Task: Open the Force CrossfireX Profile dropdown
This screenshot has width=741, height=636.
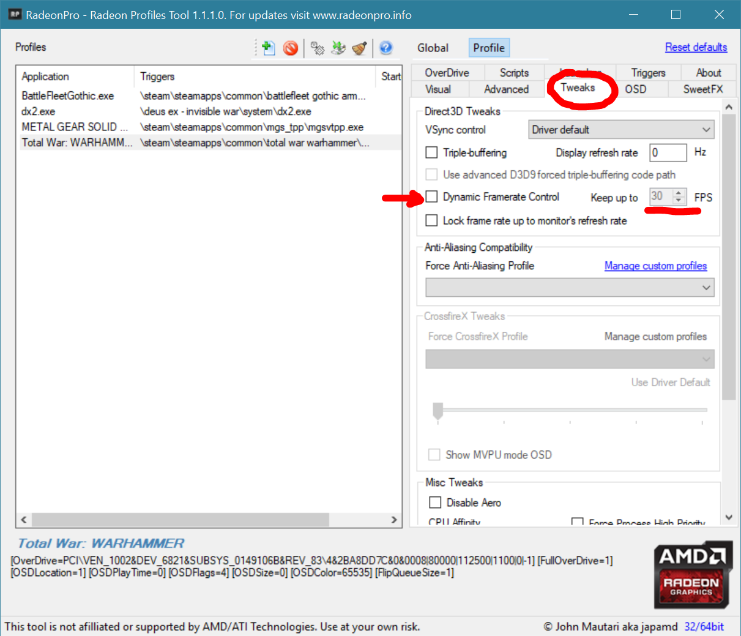Action: [x=570, y=359]
